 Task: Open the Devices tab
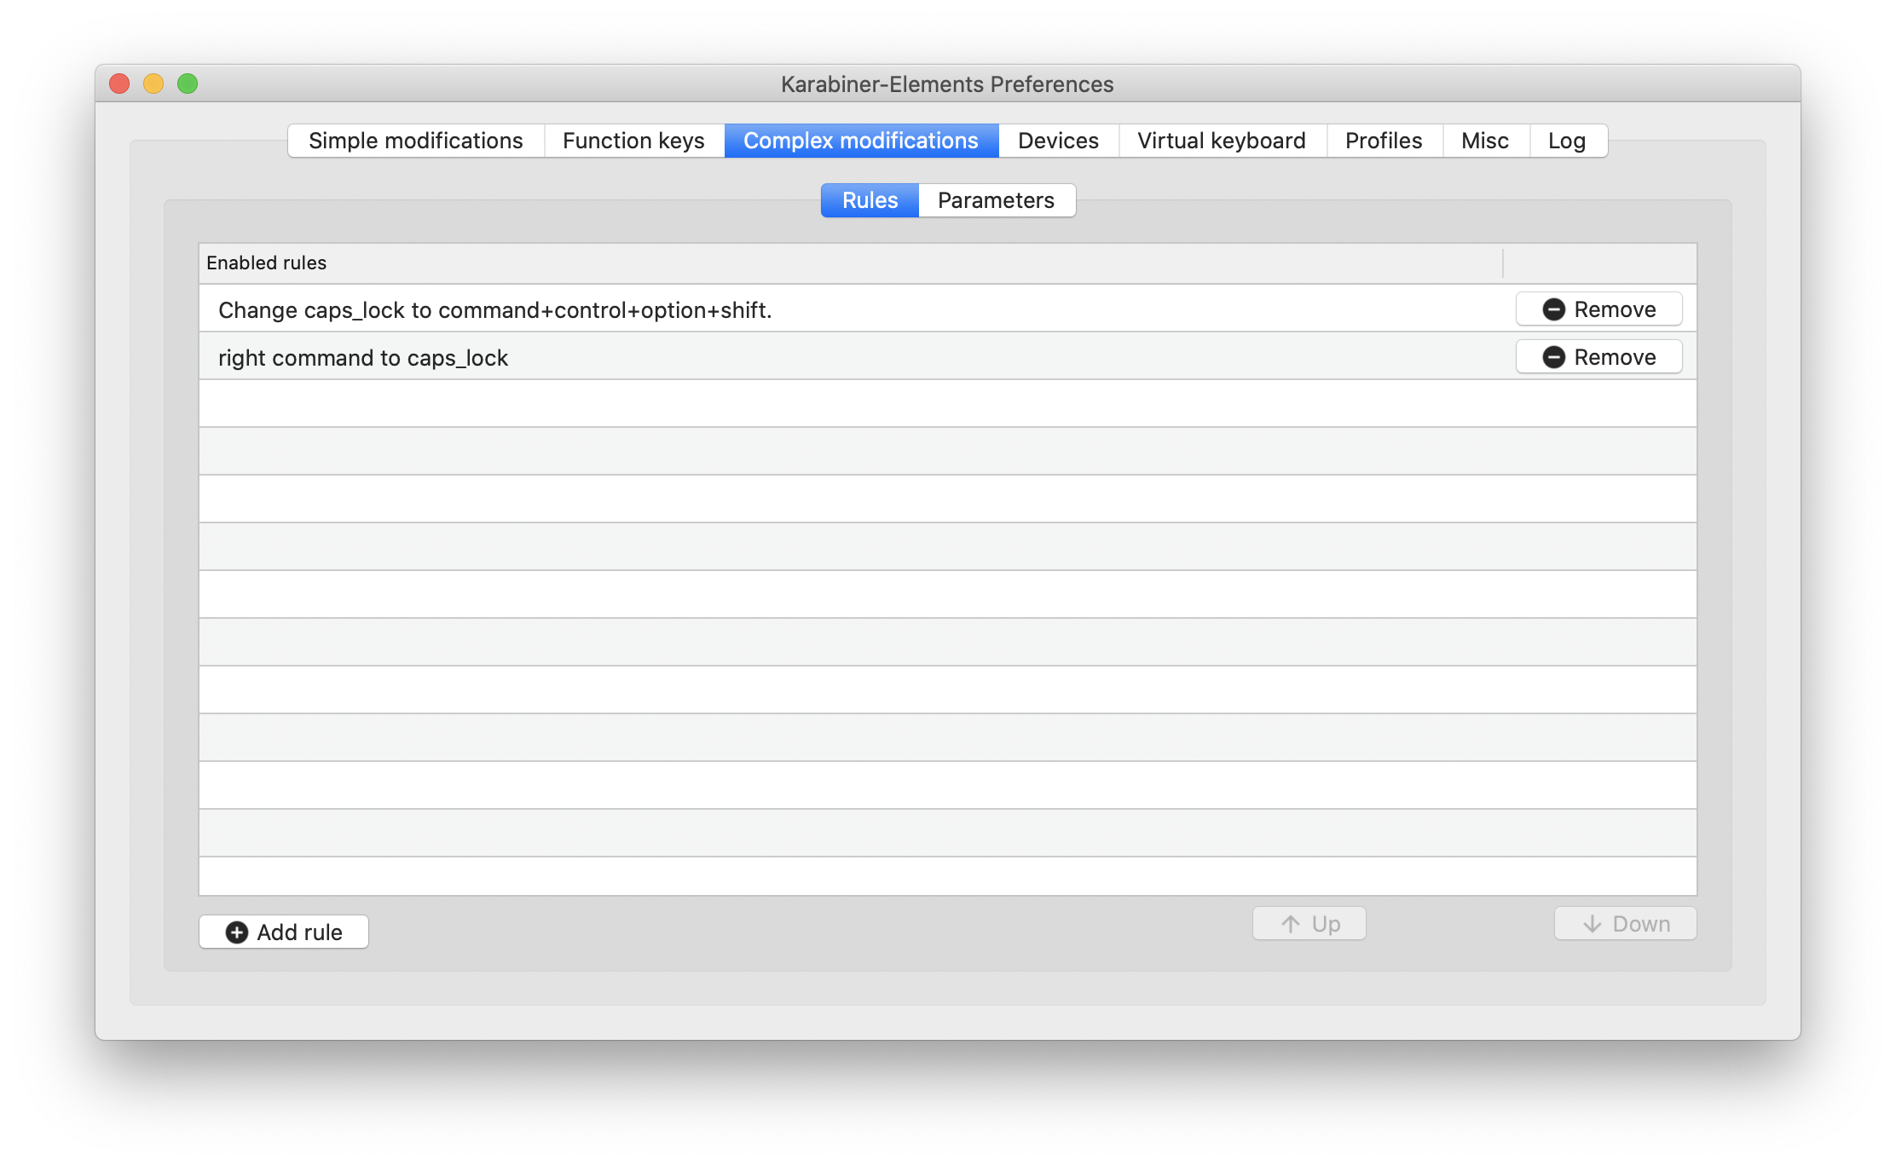[1058, 141]
